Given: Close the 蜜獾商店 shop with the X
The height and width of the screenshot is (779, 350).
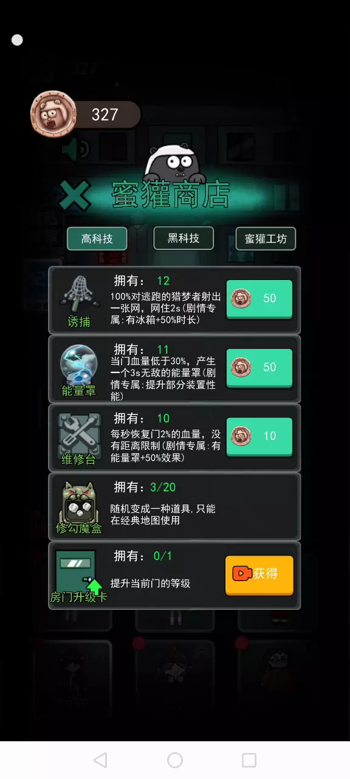Looking at the screenshot, I should pos(74,197).
